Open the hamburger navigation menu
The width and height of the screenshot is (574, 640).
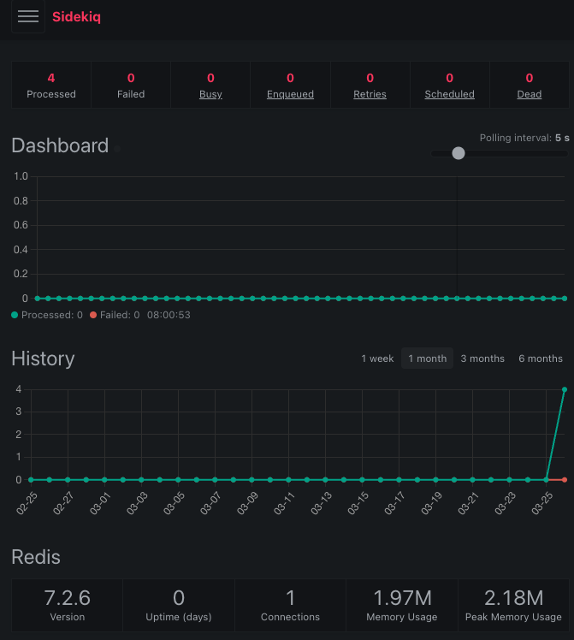click(x=28, y=16)
